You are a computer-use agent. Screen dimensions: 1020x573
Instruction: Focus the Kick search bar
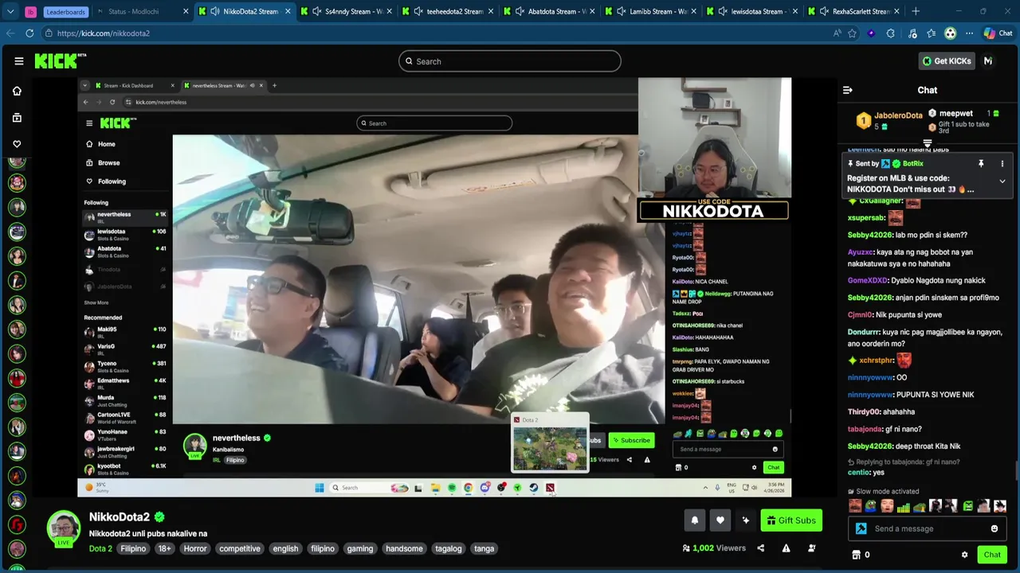tap(510, 61)
